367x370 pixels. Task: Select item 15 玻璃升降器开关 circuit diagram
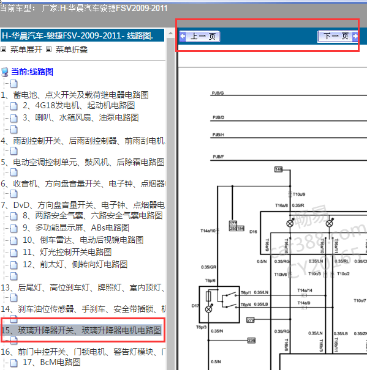click(x=81, y=330)
